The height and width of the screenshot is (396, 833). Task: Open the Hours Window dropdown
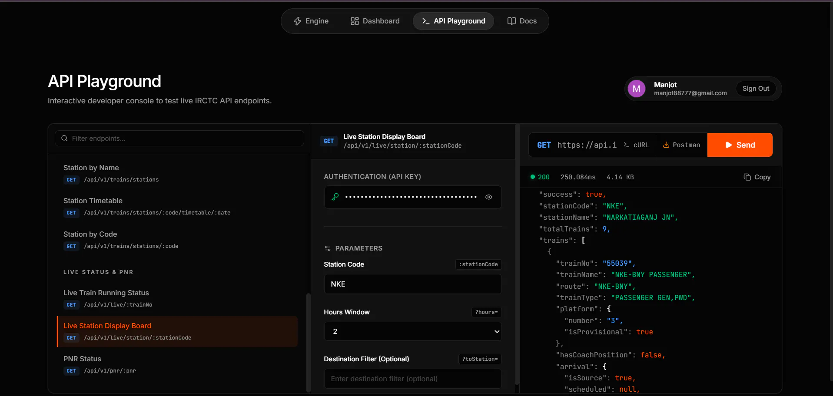click(x=413, y=331)
